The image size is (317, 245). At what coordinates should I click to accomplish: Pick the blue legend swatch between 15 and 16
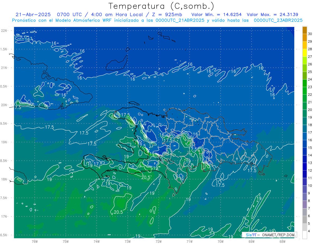tap(305, 144)
